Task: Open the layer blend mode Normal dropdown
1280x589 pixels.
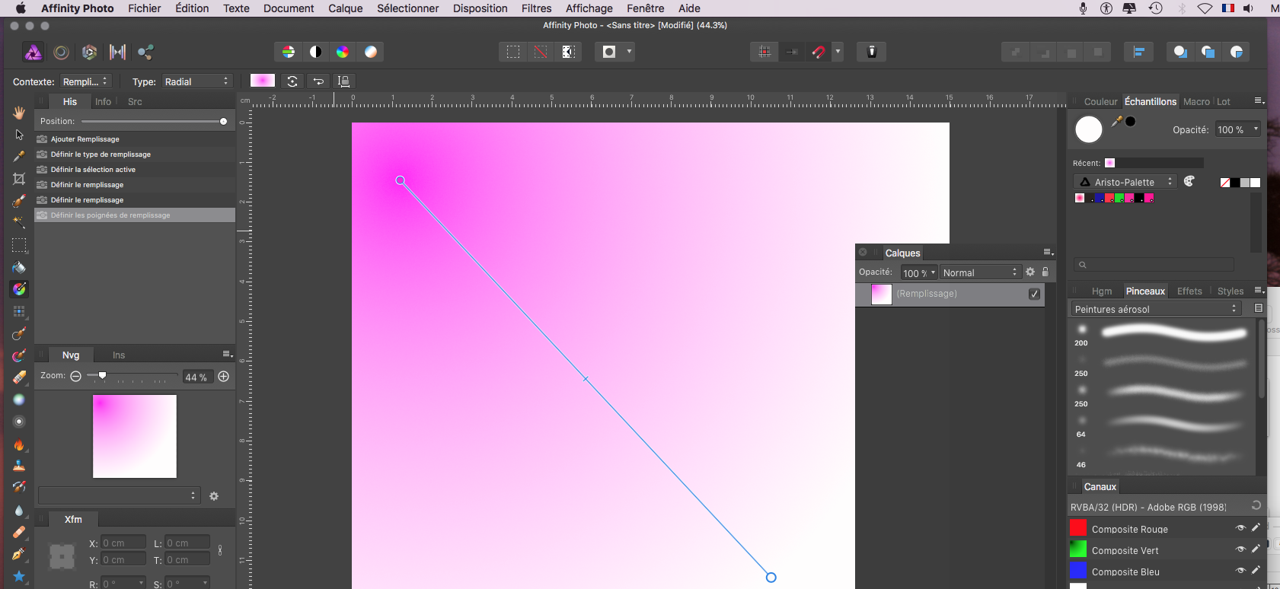Action: click(x=980, y=272)
